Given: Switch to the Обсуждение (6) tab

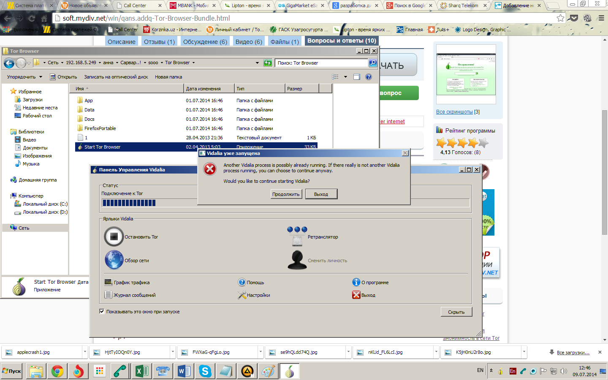Looking at the screenshot, I should pyautogui.click(x=205, y=41).
